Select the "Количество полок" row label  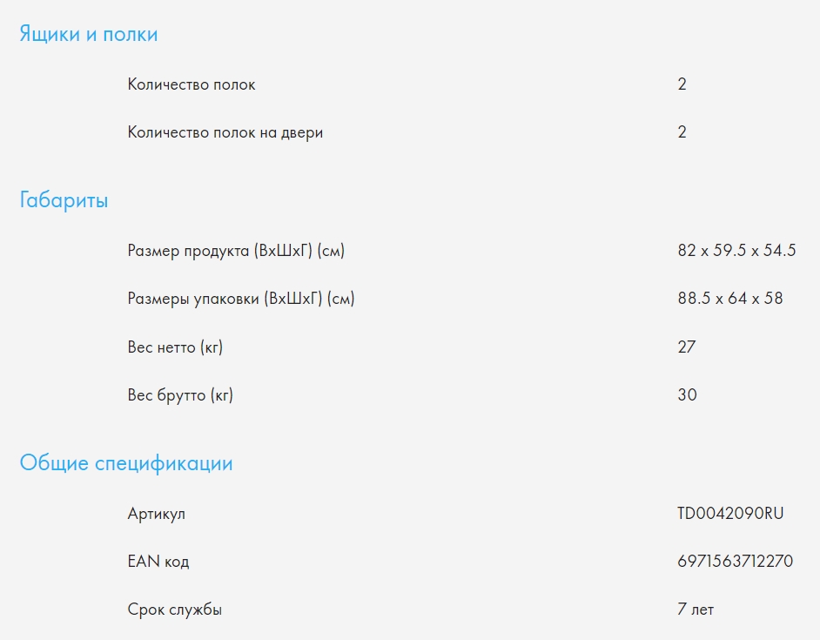coord(192,84)
